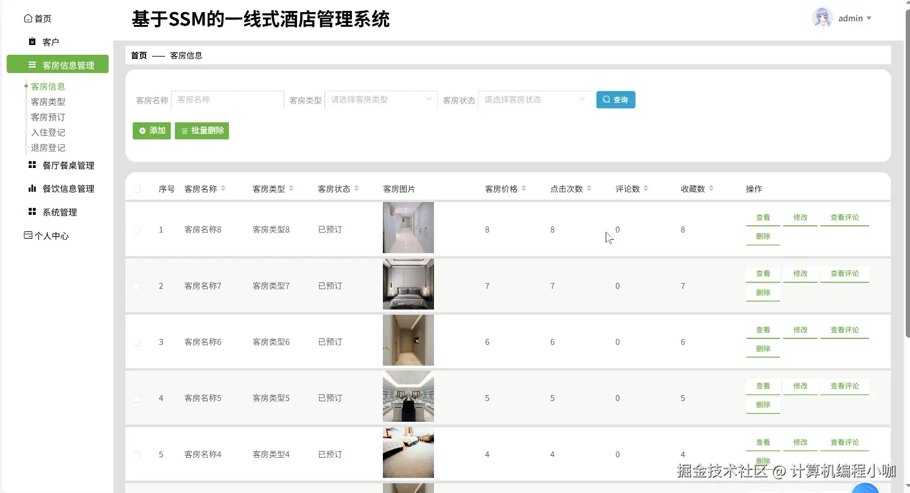This screenshot has width=910, height=493.
Task: Click the 添加 button to add a room
Action: coord(152,130)
